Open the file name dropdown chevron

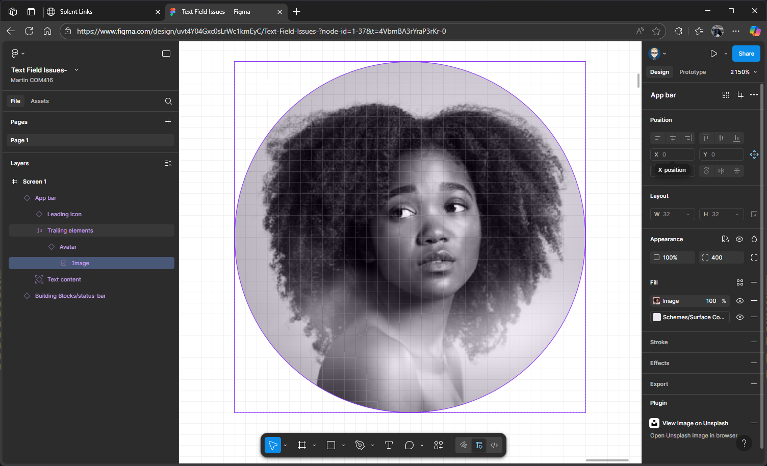tap(76, 70)
